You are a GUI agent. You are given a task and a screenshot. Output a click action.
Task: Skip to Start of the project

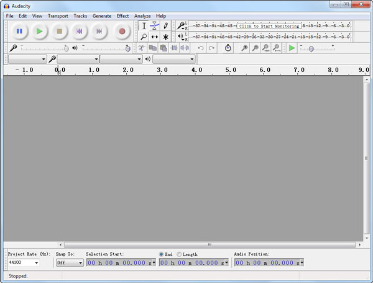click(79, 31)
